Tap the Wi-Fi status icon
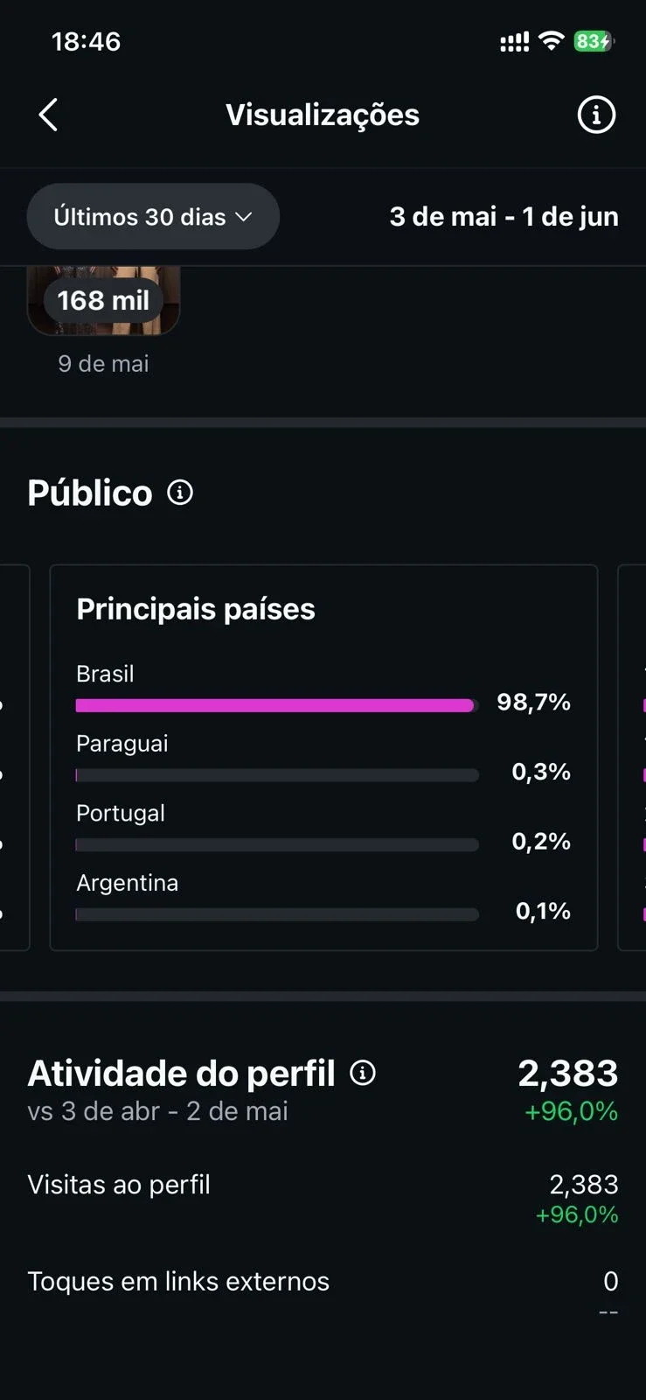 pyautogui.click(x=552, y=40)
